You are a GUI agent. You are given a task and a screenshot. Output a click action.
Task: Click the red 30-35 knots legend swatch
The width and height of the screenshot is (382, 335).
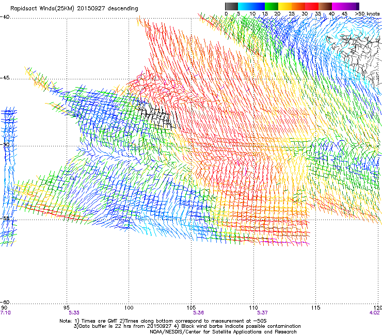(x=312, y=6)
